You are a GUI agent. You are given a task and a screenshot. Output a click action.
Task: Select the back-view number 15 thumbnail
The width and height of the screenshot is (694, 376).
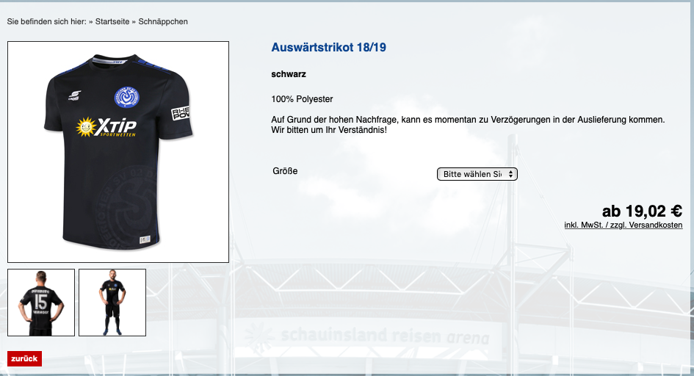41,303
